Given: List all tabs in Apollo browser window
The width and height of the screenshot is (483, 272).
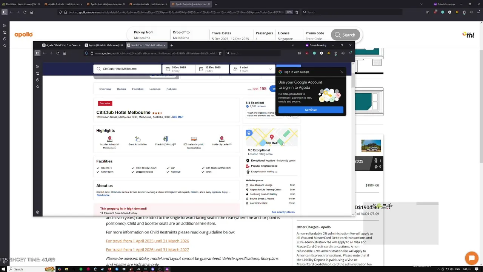Looking at the screenshot, I should tap(421, 4).
